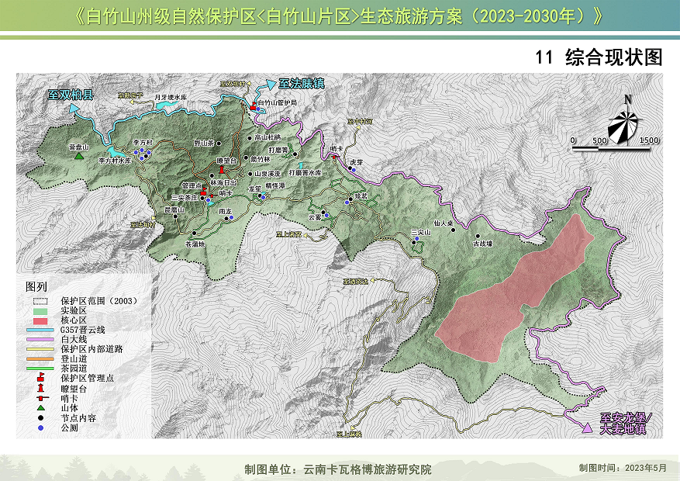Click the cyan G357晋云线 legend line

[42, 330]
